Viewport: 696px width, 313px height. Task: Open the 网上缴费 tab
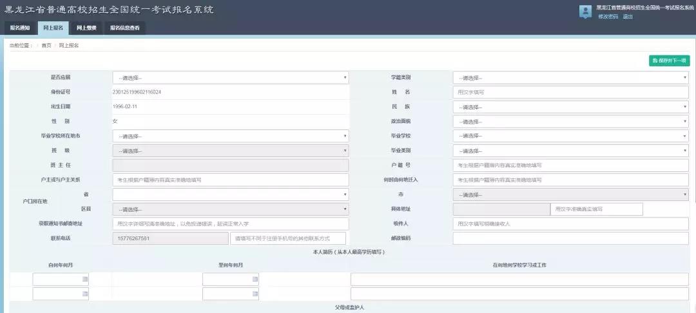[86, 28]
